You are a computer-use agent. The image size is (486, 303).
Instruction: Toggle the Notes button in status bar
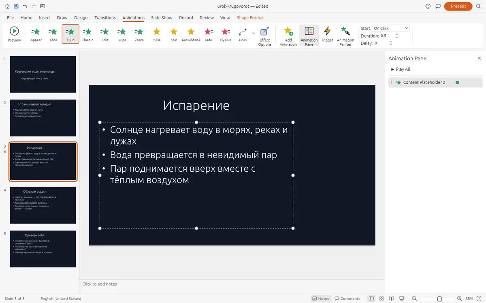coord(321,299)
